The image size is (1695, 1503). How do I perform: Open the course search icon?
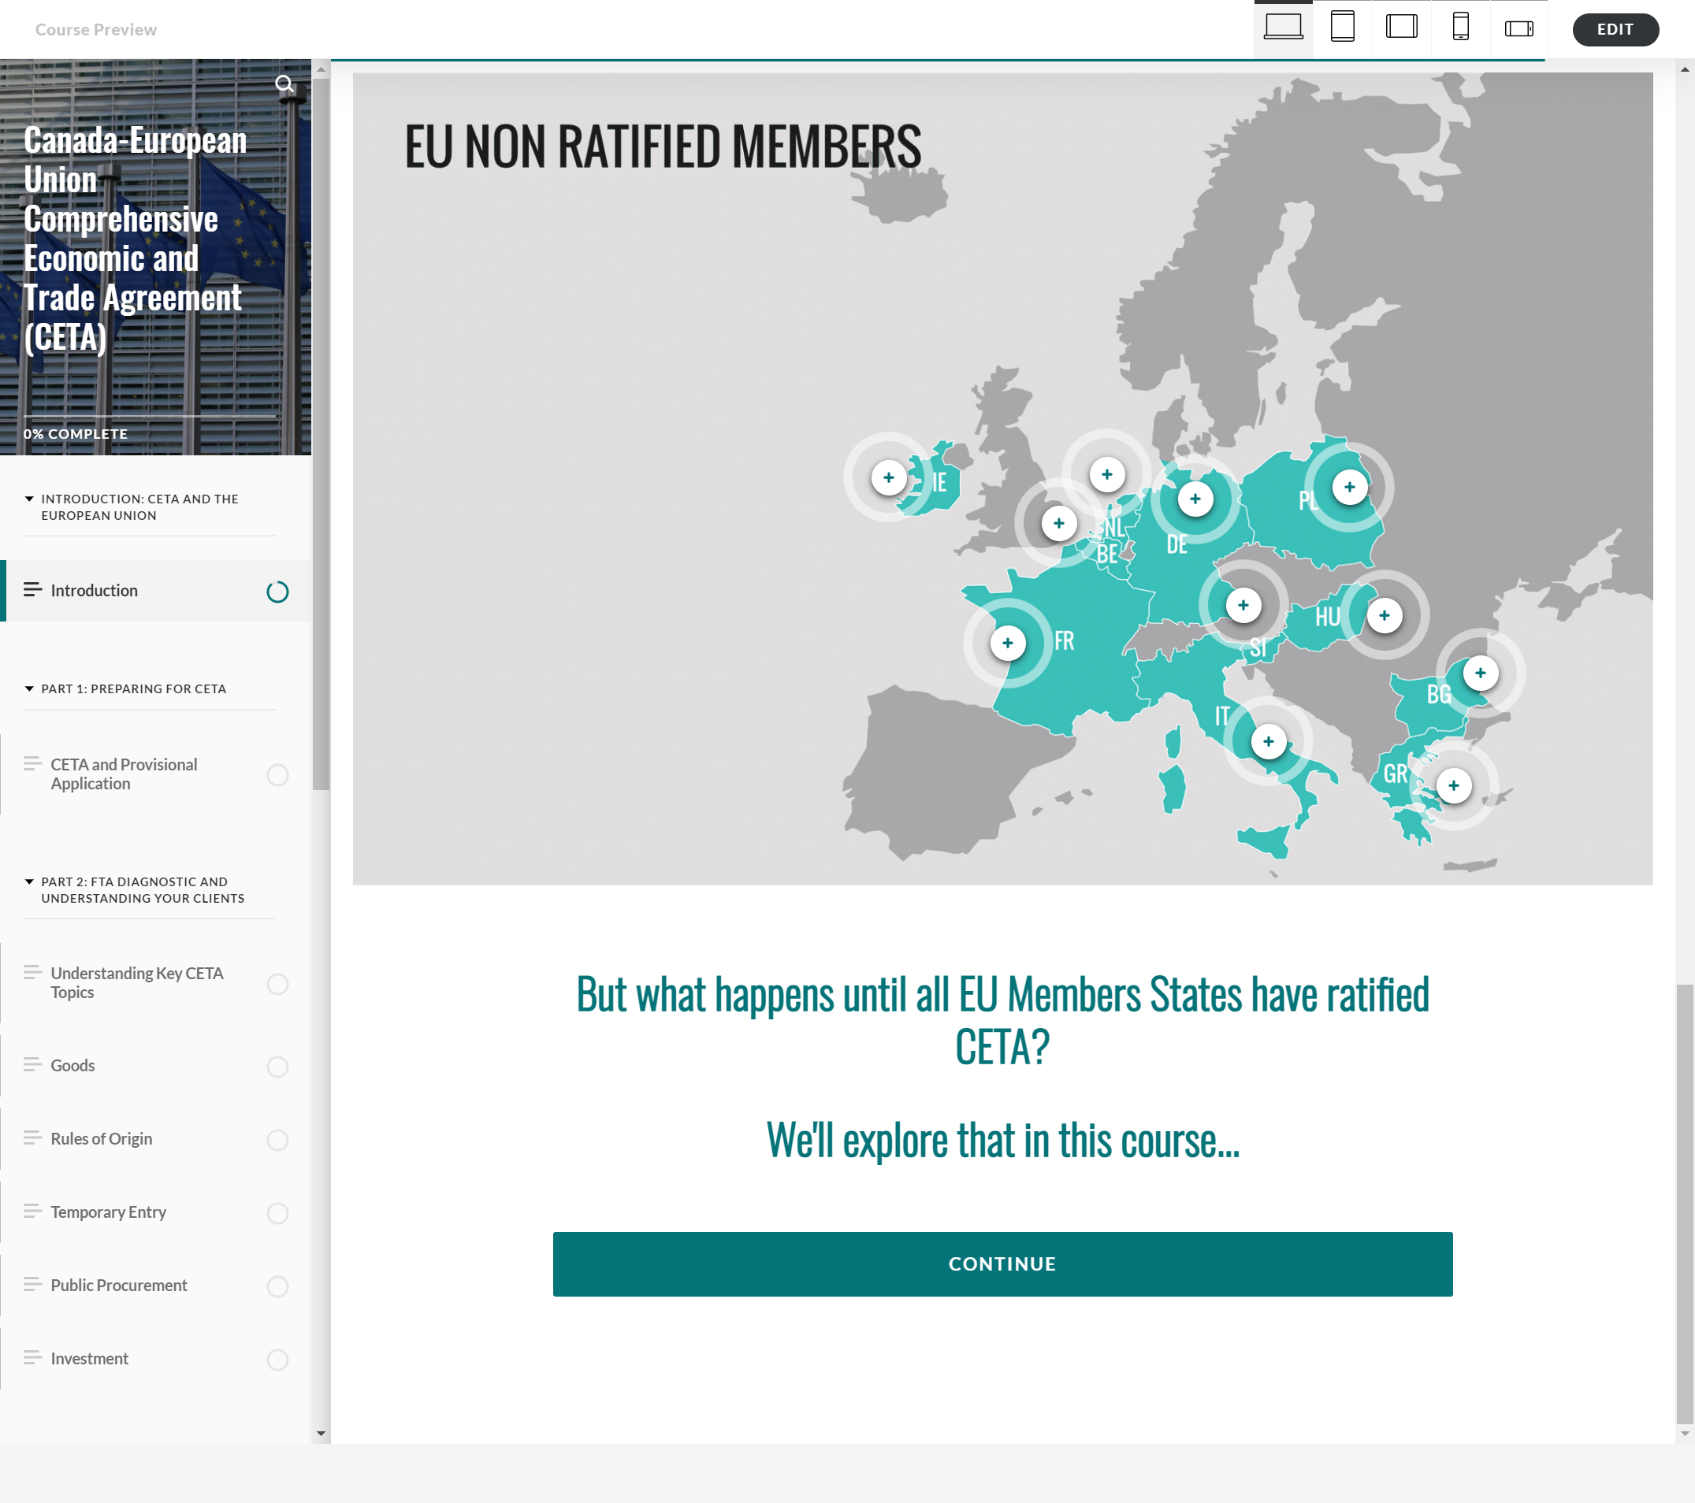coord(286,83)
